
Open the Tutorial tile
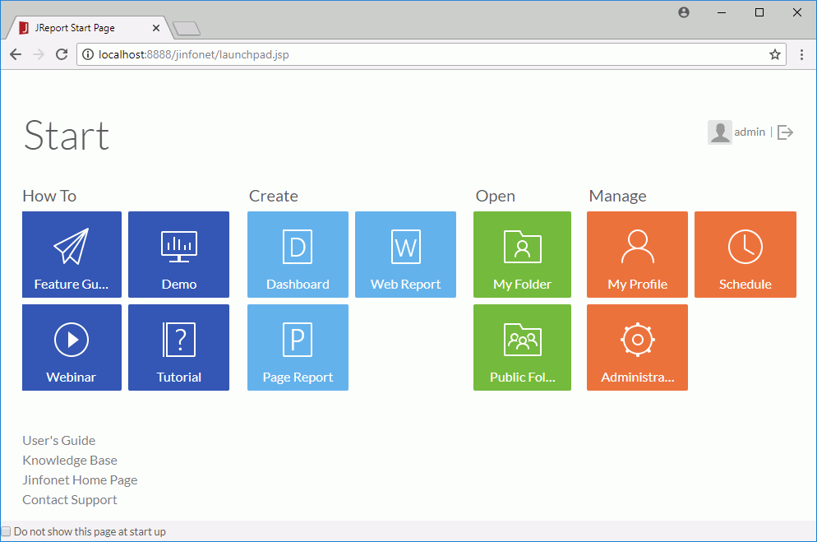click(178, 348)
